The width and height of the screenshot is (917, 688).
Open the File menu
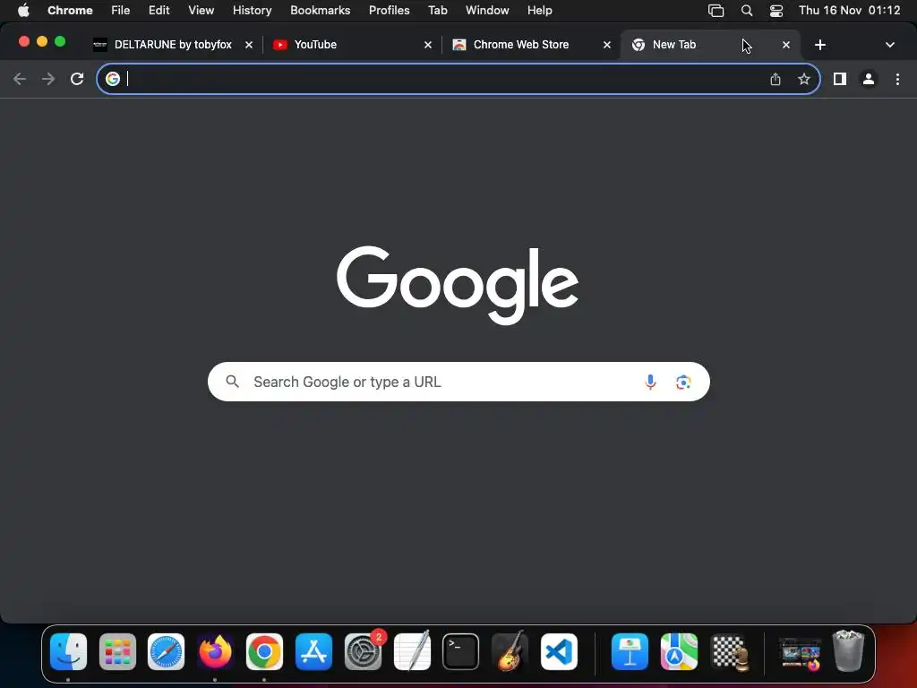pos(121,11)
